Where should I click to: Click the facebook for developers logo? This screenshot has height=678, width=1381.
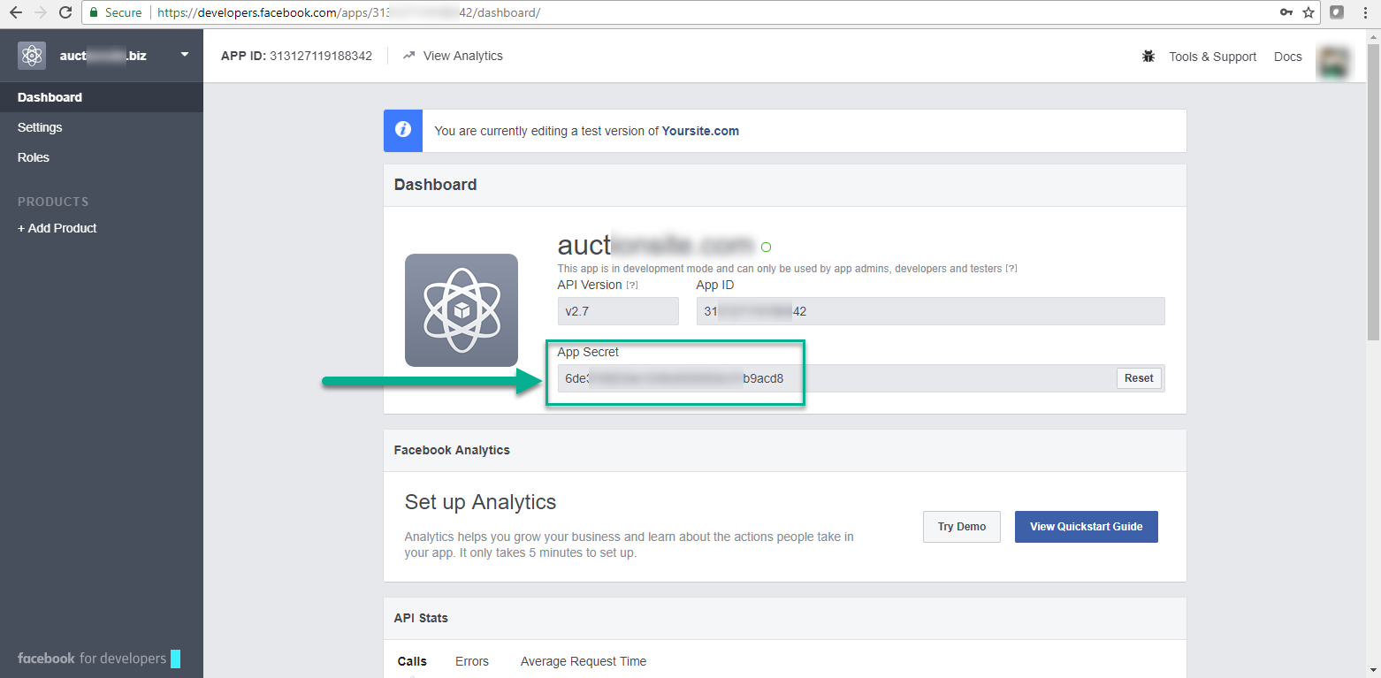tap(99, 659)
